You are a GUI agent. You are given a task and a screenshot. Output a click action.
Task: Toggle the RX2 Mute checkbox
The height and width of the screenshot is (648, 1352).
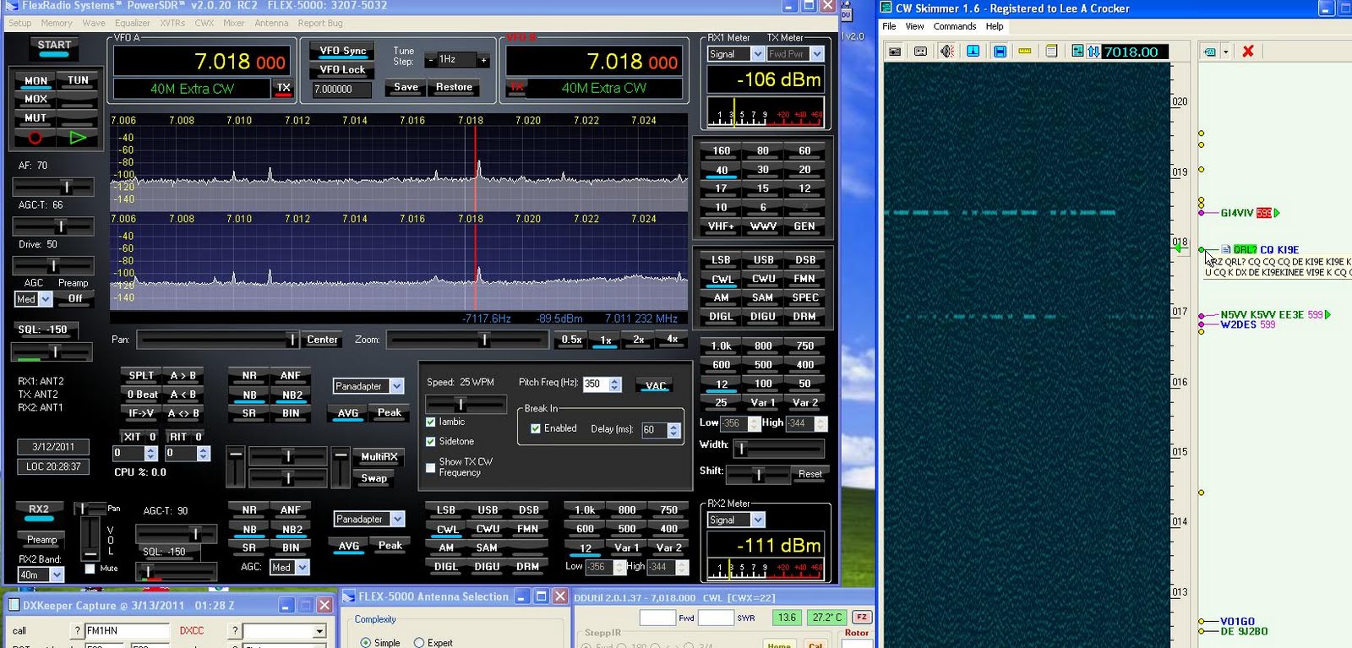pos(90,569)
